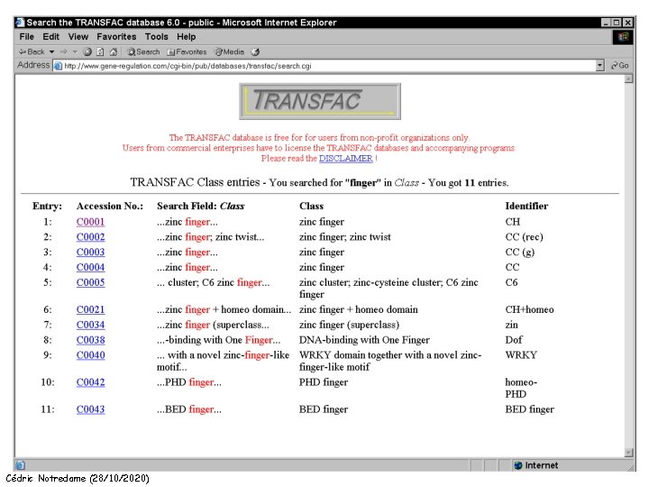The image size is (649, 487).
Task: Click the "Dof" identifier text
Action: (x=514, y=340)
